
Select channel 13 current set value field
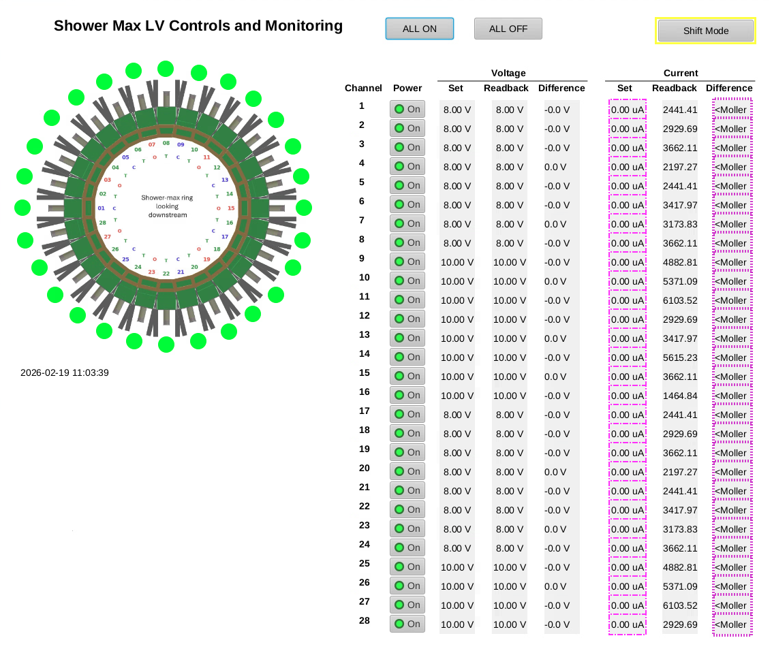627,338
